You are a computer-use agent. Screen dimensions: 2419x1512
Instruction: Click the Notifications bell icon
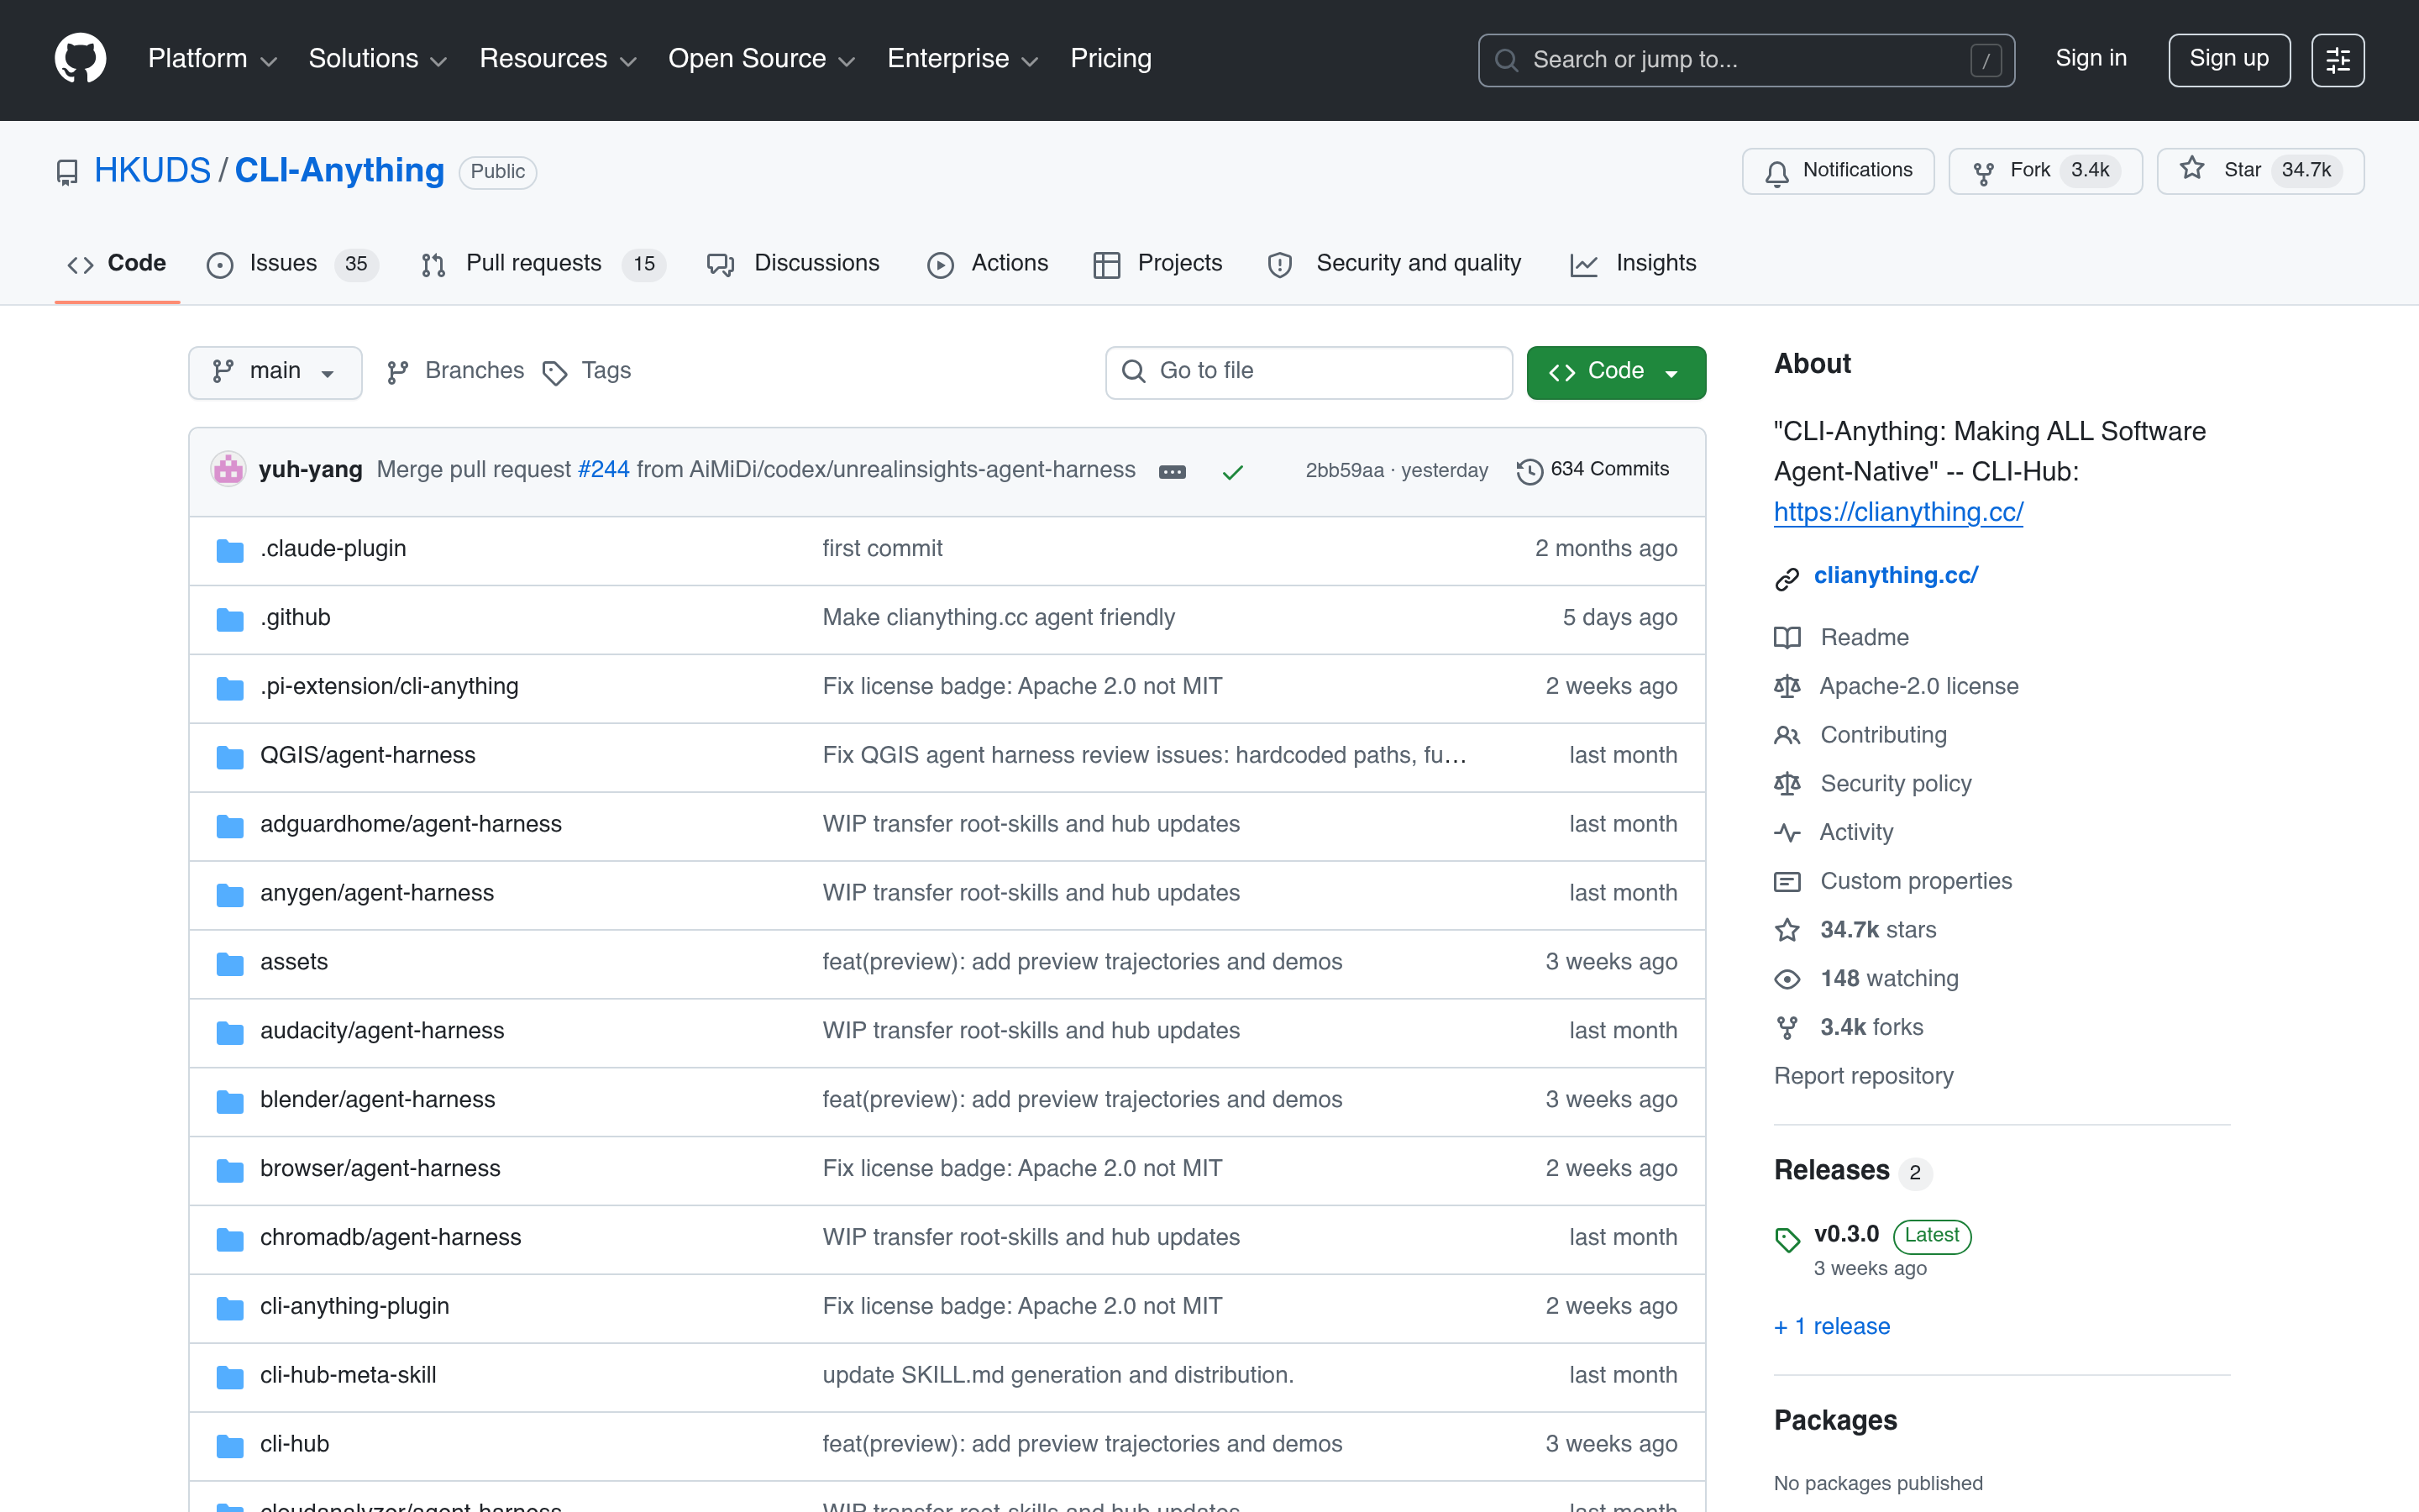(x=1776, y=172)
